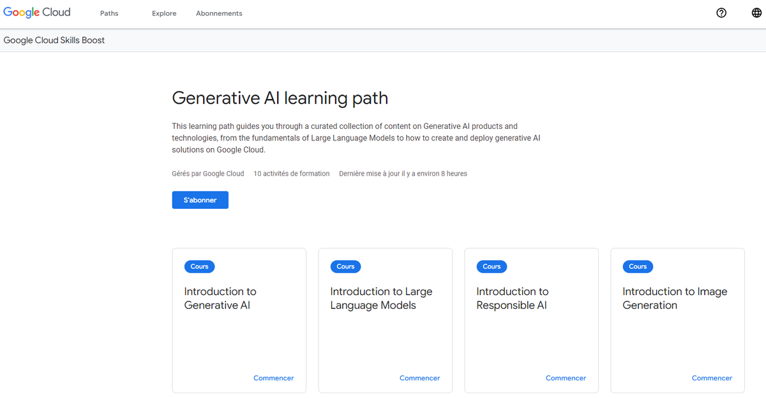Open the language globe icon
766x399 pixels.
point(756,13)
